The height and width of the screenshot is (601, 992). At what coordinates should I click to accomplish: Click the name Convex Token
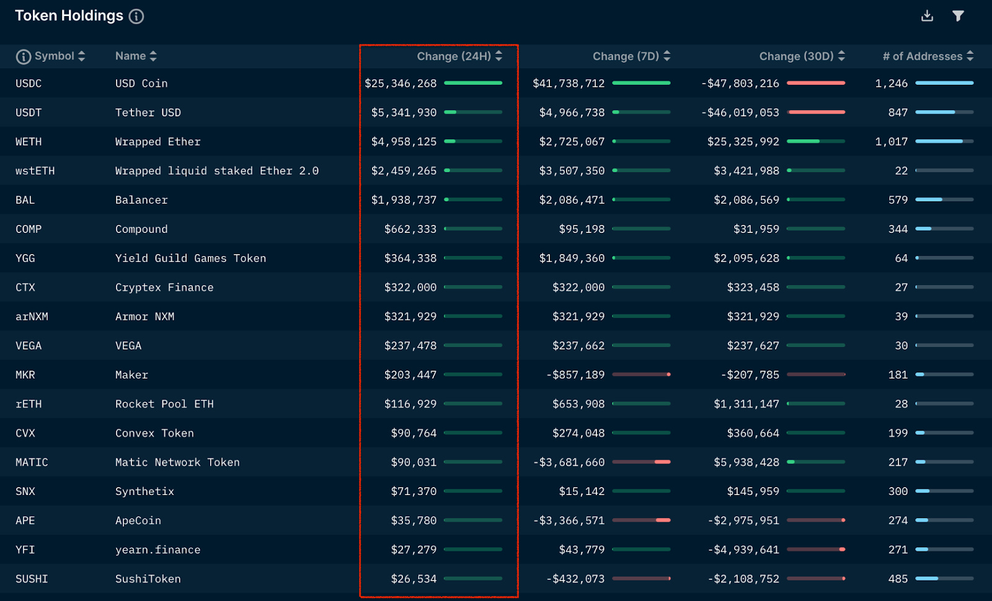point(154,432)
